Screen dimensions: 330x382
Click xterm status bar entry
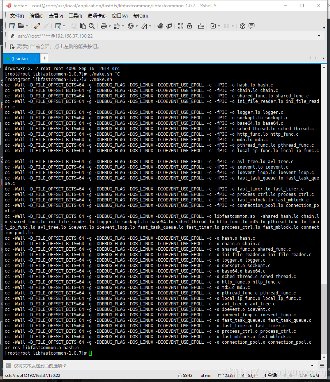click(x=206, y=375)
